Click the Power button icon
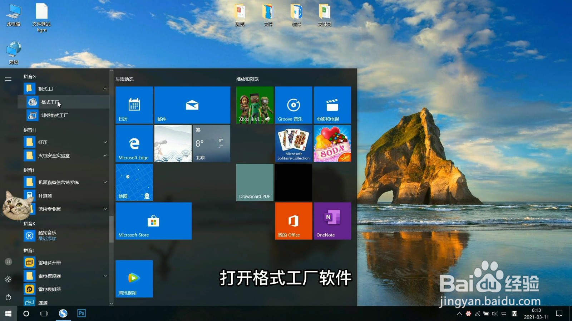Image resolution: width=572 pixels, height=321 pixels. [8, 297]
